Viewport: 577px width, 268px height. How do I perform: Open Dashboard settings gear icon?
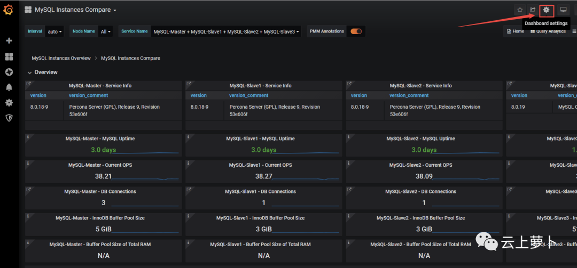coord(547,10)
